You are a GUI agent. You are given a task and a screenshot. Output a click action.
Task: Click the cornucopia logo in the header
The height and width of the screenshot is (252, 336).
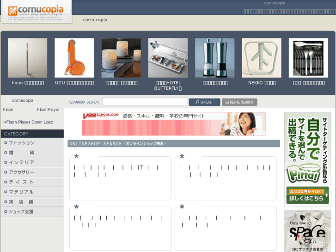click(36, 12)
